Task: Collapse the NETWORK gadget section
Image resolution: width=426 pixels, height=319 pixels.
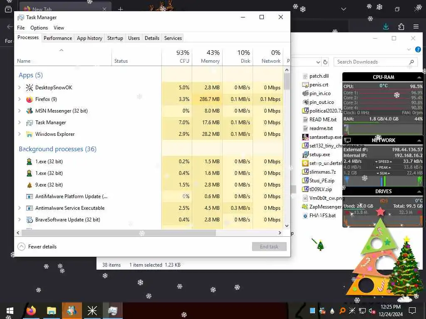Action: coord(419,140)
